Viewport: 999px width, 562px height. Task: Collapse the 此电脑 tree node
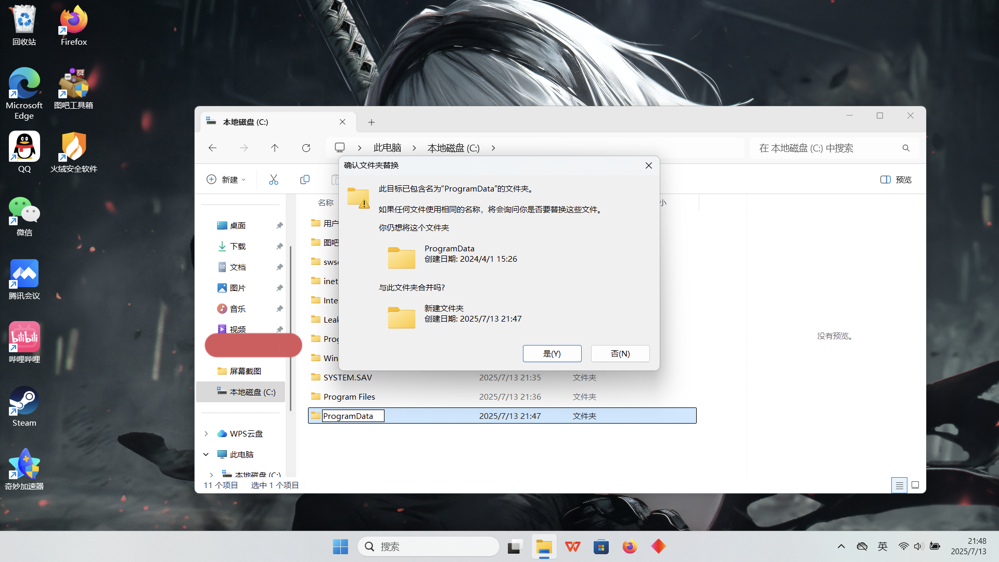click(206, 454)
